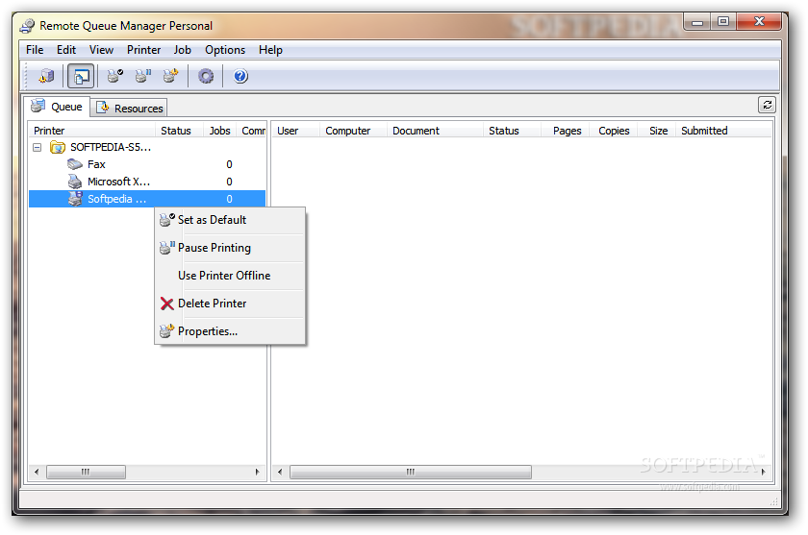Open the View menu
This screenshot has height=535, width=808.
101,50
